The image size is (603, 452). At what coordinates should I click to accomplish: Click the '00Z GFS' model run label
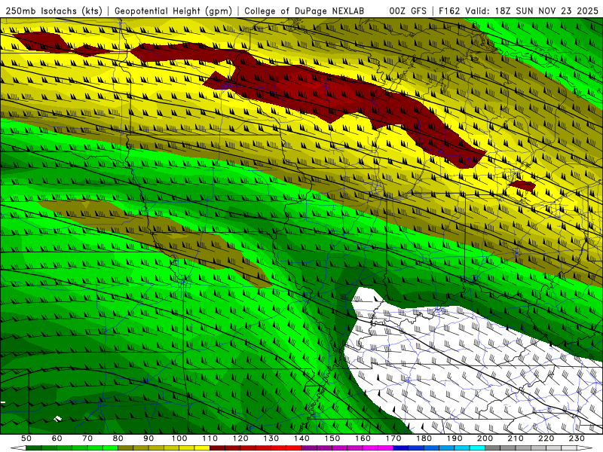408,11
